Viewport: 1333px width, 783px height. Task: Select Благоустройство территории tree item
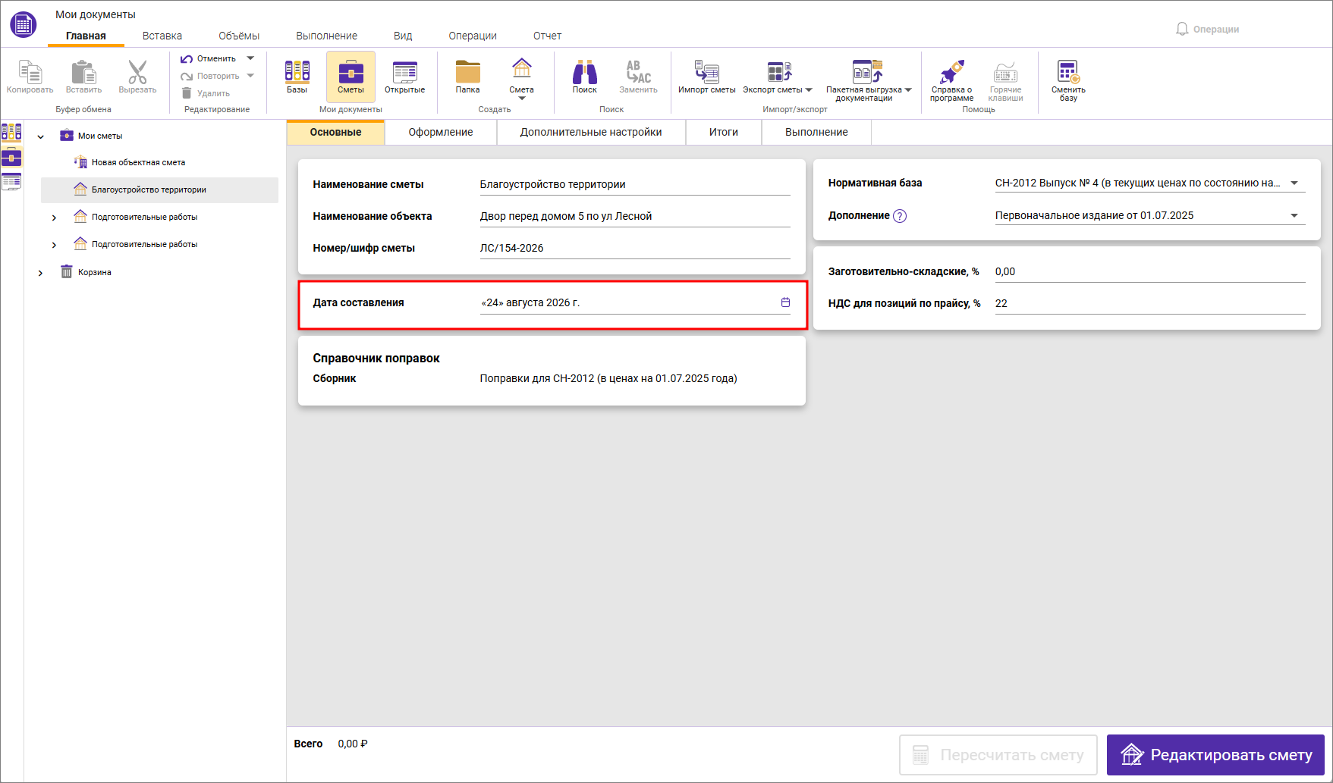tap(159, 189)
